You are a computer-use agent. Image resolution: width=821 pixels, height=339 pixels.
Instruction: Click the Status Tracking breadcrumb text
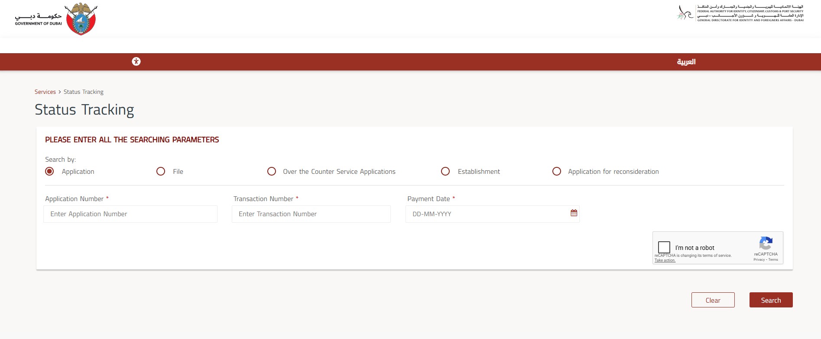[x=84, y=92]
